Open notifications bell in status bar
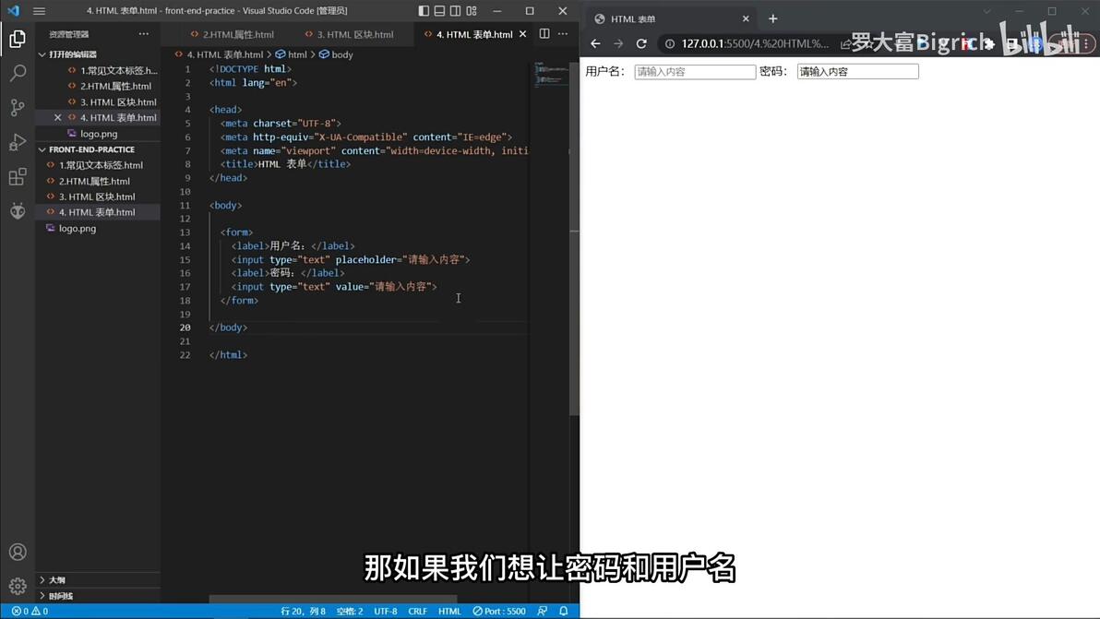The image size is (1100, 619). tap(563, 612)
